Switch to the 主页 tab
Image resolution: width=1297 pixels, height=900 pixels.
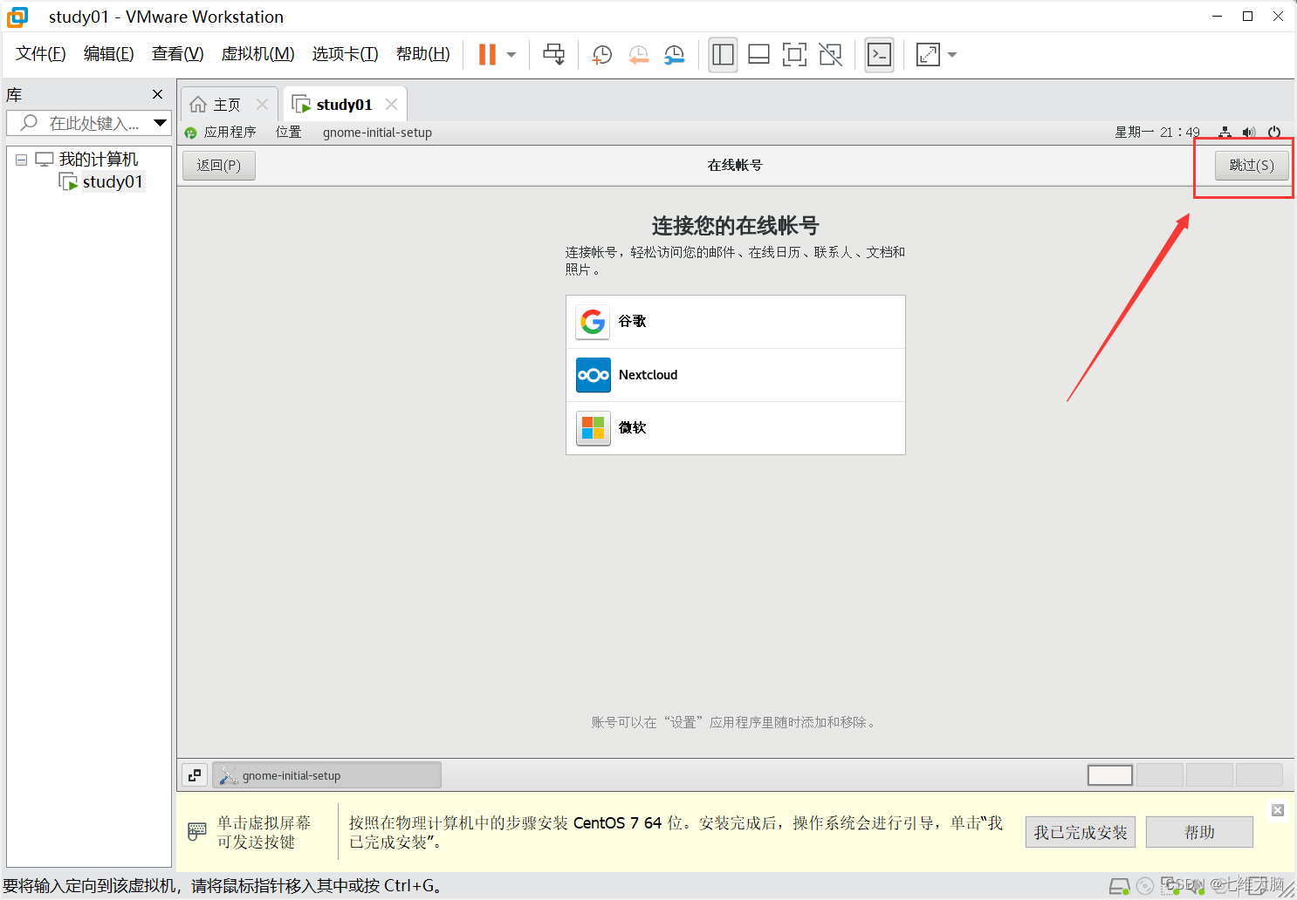(x=227, y=105)
